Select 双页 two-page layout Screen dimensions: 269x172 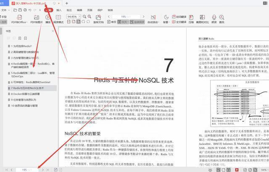point(123,22)
